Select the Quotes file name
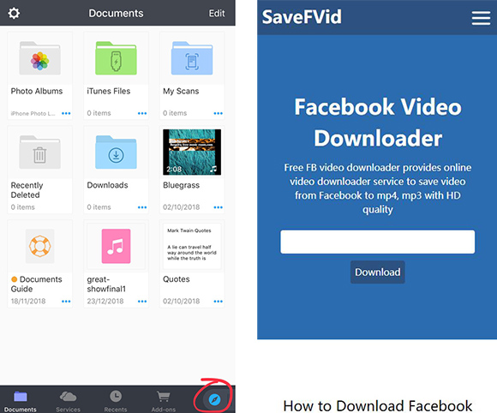The height and width of the screenshot is (413, 497). tap(177, 279)
